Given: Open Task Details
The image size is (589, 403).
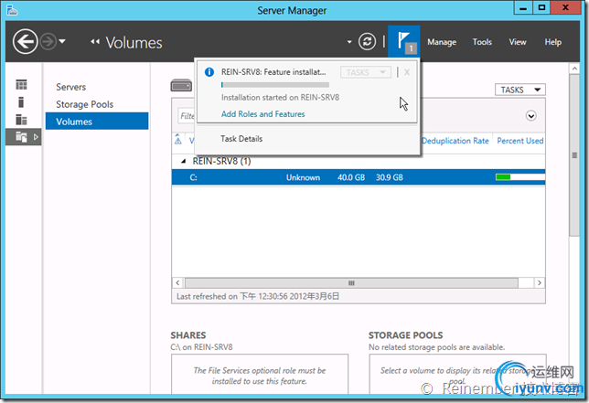Looking at the screenshot, I should (241, 139).
